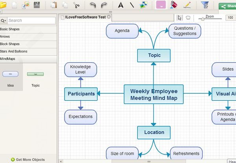
Task: Open the filter checklist funnel icon
Action: (205, 5)
